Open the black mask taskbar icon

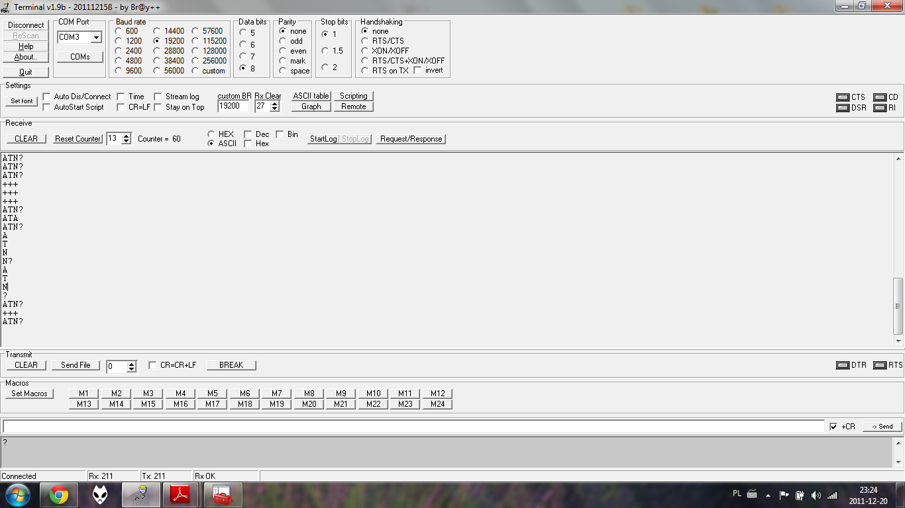click(100, 495)
